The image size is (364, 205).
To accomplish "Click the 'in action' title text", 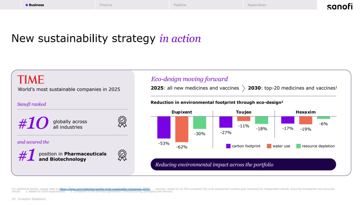I will click(180, 39).
